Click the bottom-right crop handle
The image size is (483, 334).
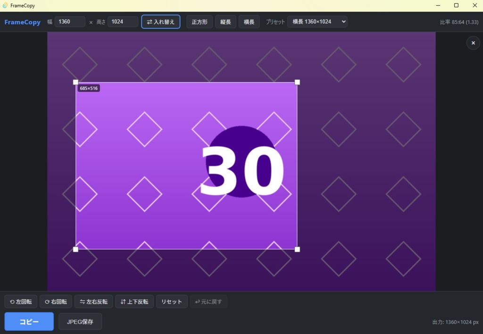[297, 249]
